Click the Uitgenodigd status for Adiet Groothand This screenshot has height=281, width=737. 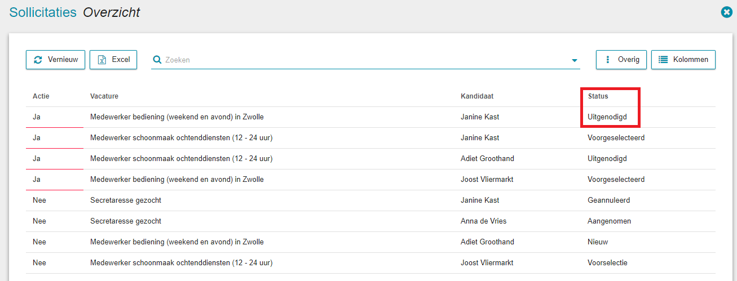pyautogui.click(x=607, y=159)
